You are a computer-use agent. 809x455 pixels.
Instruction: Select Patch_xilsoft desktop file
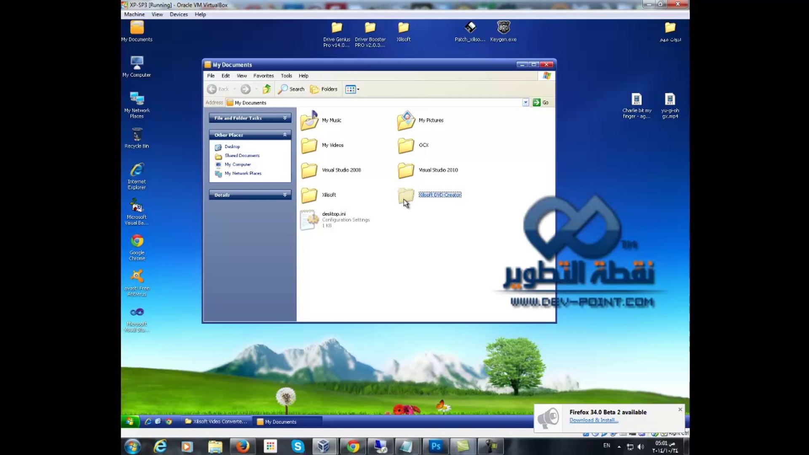[470, 32]
